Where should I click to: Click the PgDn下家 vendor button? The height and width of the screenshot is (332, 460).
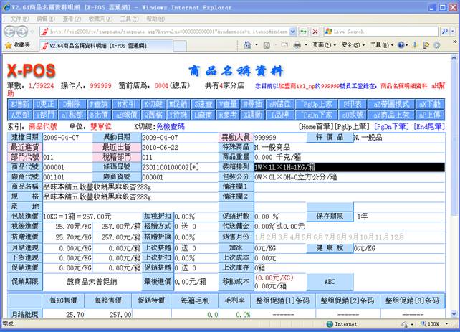pyautogui.click(x=317, y=114)
